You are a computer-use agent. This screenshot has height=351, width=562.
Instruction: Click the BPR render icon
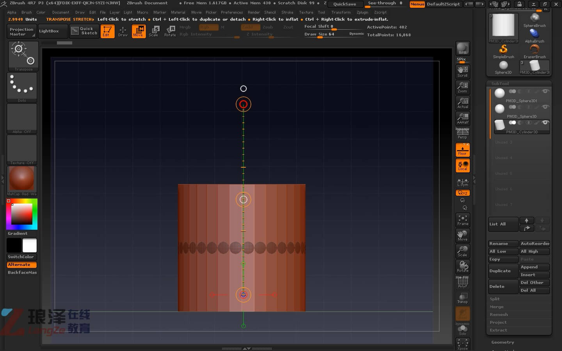click(462, 48)
